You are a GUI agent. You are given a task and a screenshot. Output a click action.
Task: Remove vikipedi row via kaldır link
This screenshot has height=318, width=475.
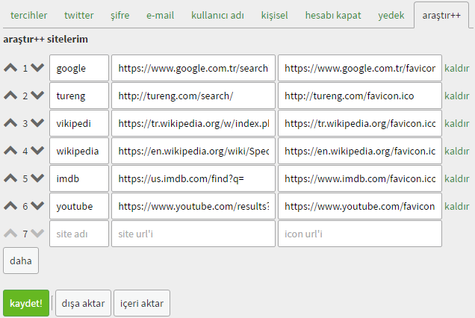click(x=457, y=123)
